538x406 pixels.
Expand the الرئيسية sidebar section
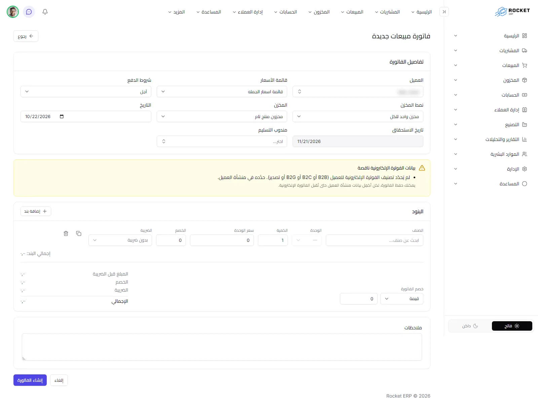pos(491,36)
